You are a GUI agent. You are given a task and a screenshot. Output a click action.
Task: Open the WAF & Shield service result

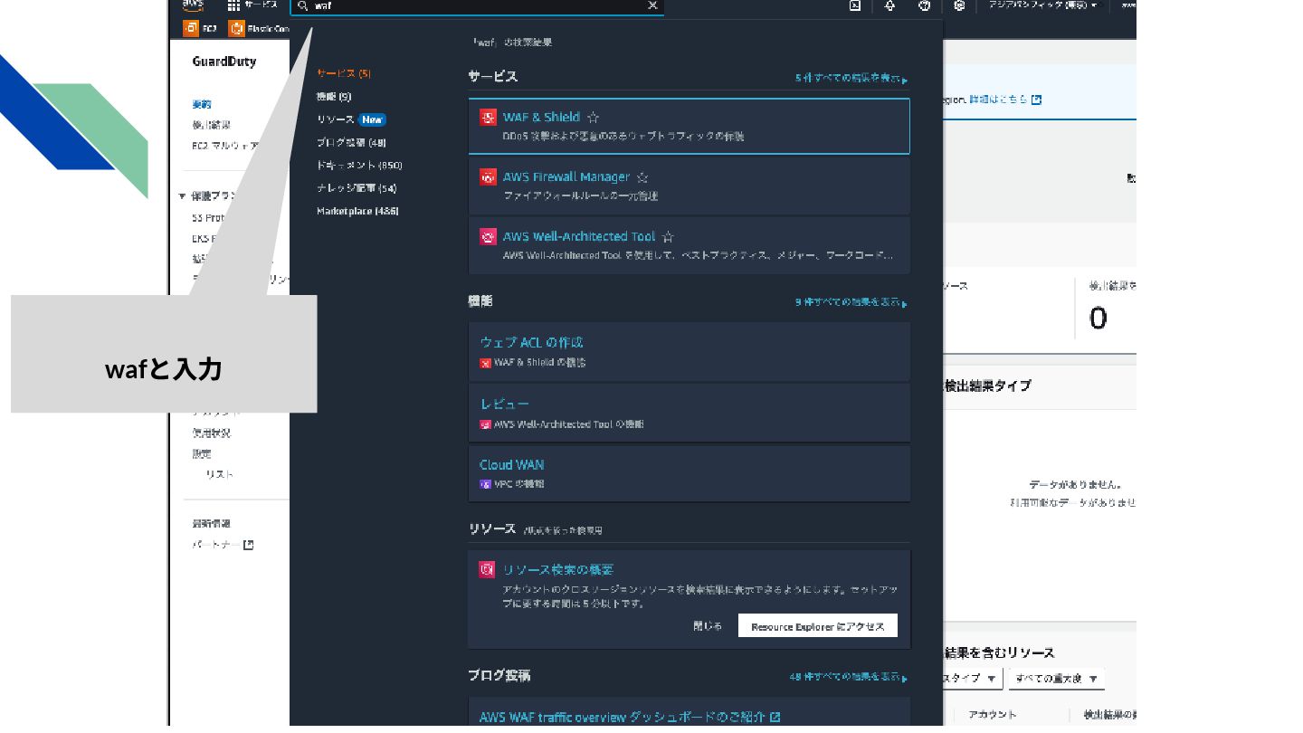point(689,126)
